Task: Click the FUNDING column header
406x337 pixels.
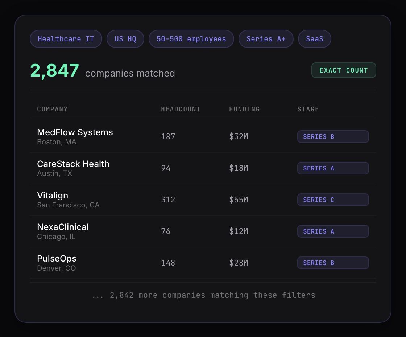Action: (x=244, y=109)
